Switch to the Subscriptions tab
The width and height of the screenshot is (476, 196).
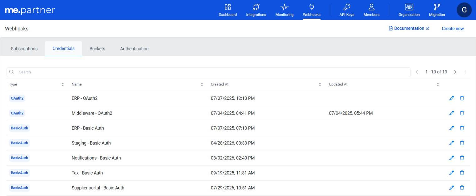(x=24, y=49)
